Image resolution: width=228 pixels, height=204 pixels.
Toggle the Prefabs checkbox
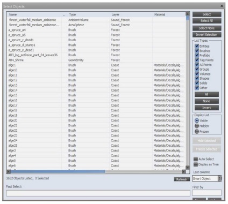click(x=197, y=55)
